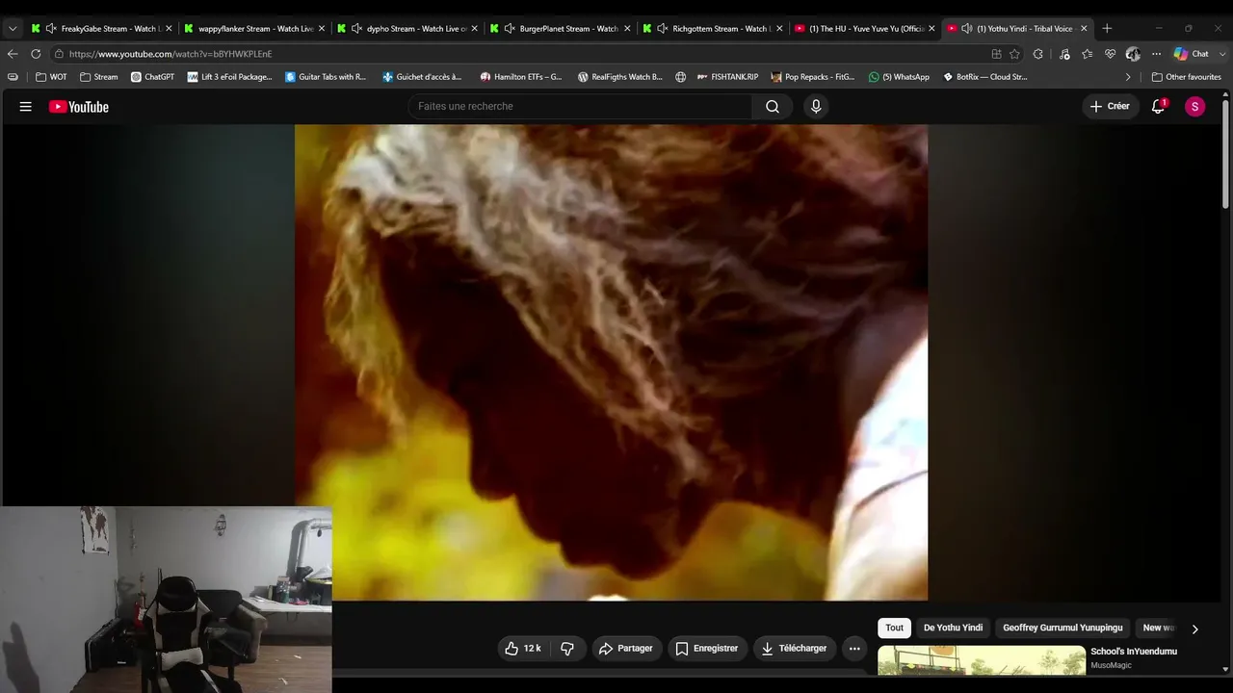Show more filter chips with arrow
Screen dimensions: 1233x693
point(1194,629)
